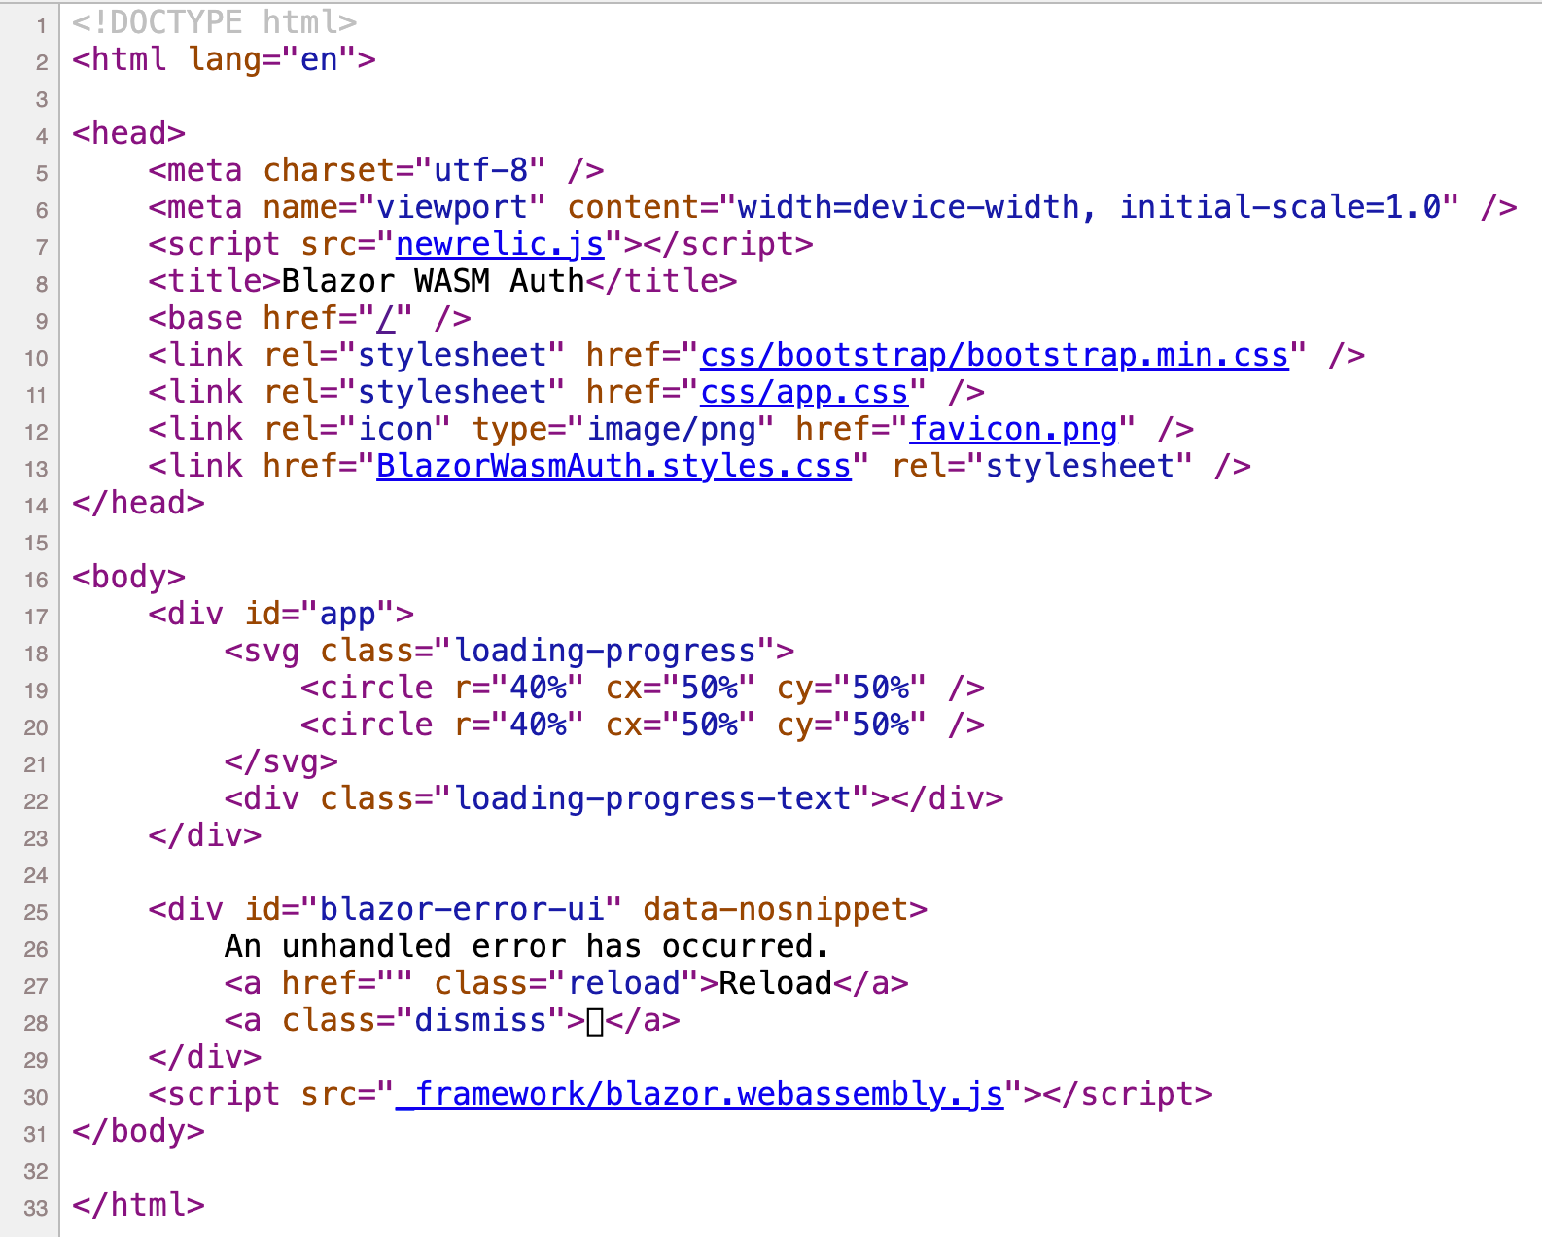1542x1237 pixels.
Task: Click the placeholder glyph inside dismiss anchor
Action: point(595,1021)
